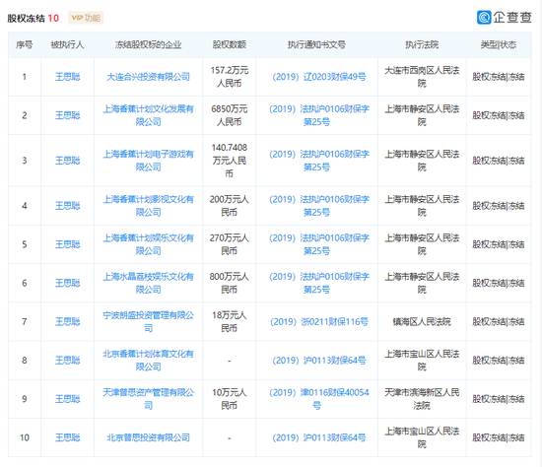Open 大连合兴投资有限公司 company link
The height and width of the screenshot is (467, 542).
[x=148, y=77]
